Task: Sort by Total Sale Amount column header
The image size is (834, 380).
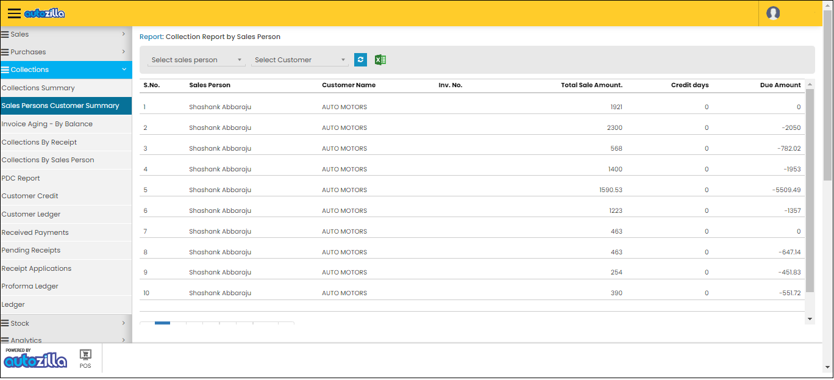Action: coord(591,85)
